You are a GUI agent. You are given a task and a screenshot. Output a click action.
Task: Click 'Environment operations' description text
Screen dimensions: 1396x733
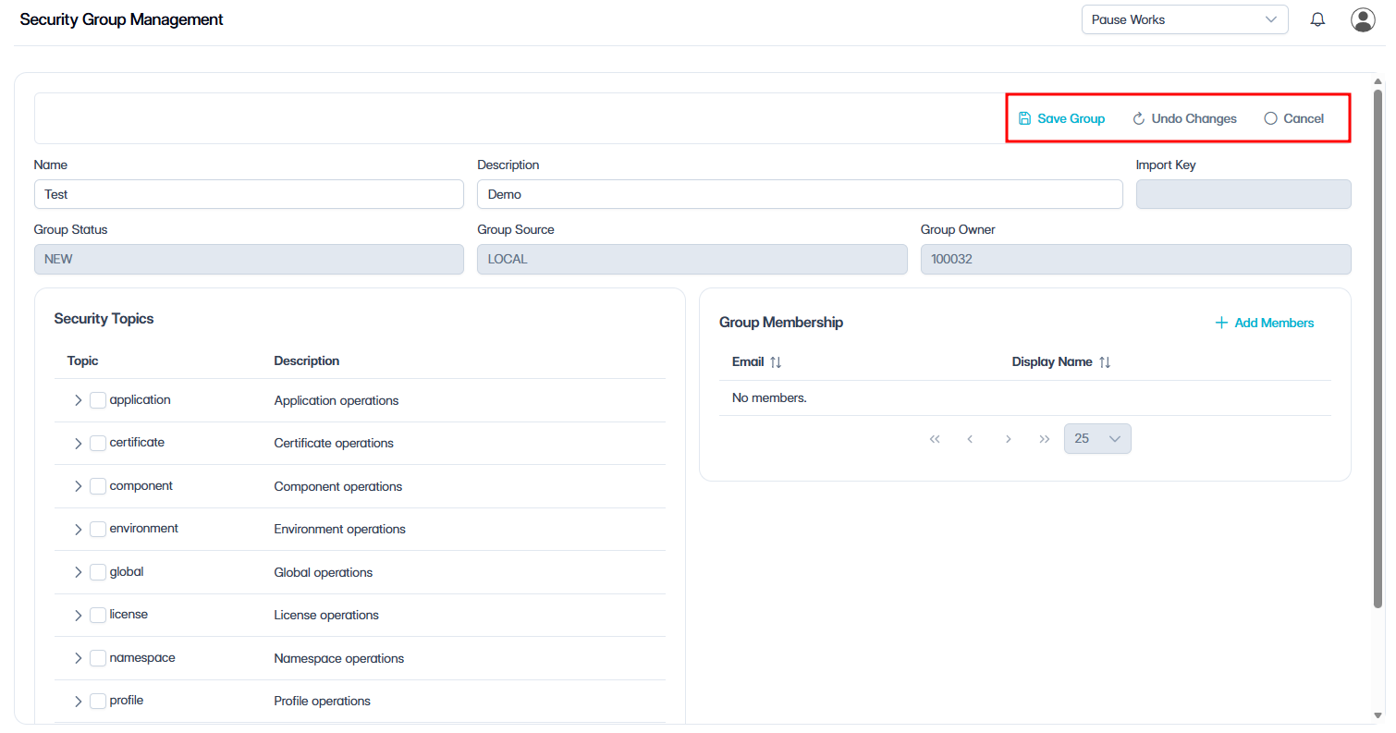[340, 529]
